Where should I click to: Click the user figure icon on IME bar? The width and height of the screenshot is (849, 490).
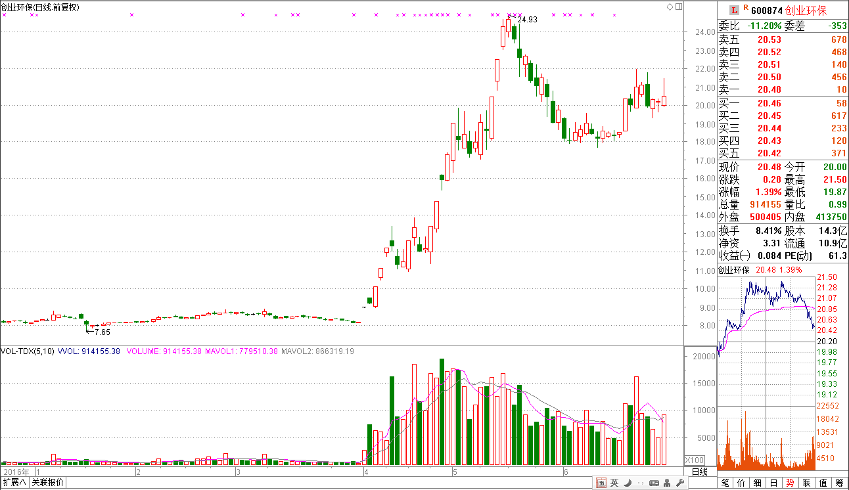(668, 483)
